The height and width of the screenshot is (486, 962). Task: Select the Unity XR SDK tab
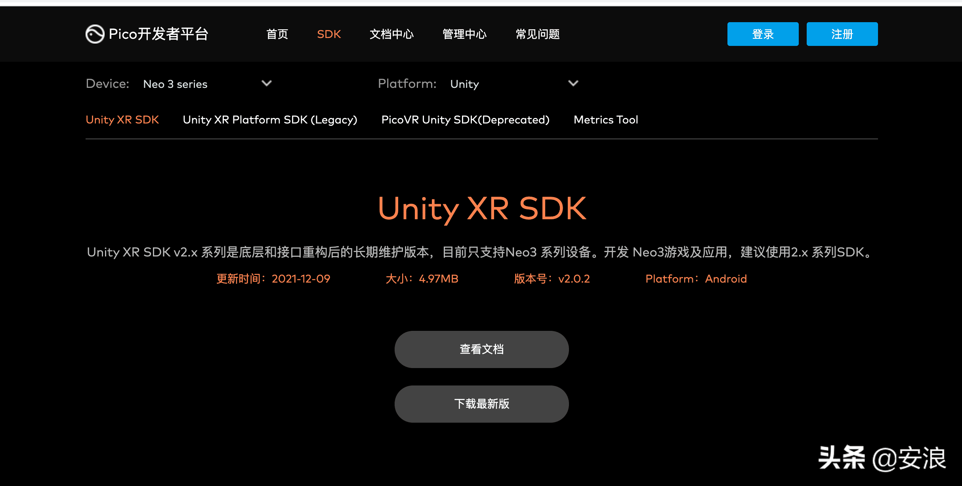122,120
